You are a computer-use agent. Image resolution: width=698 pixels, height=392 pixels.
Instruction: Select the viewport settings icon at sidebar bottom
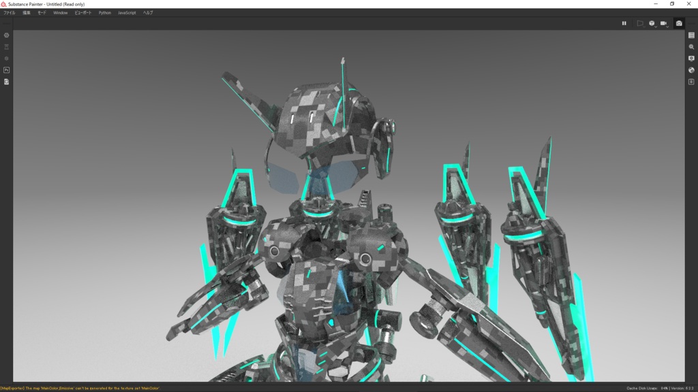[x=691, y=81]
